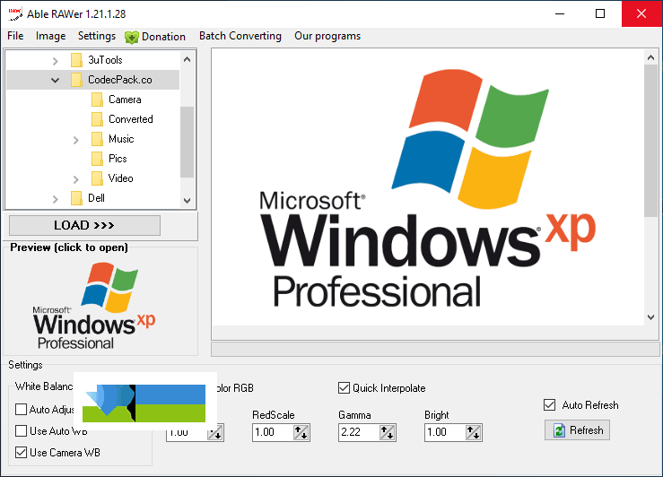Disable the Auto Refresh checkbox
663x477 pixels.
(x=549, y=404)
